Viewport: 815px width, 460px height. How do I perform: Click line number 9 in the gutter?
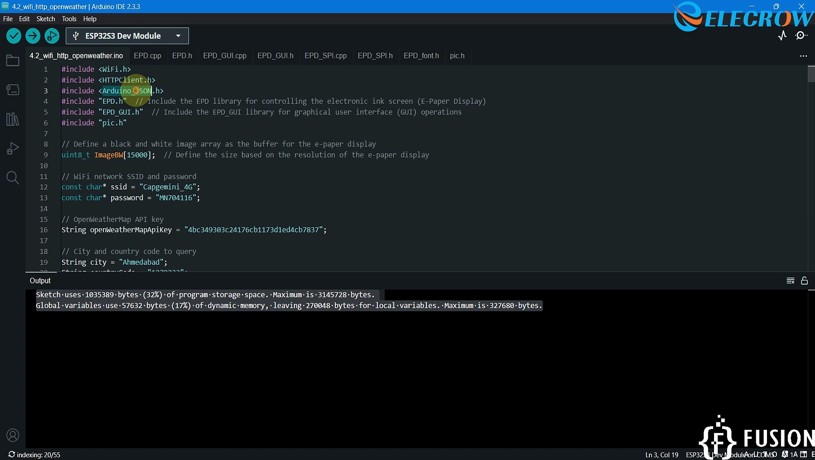(45, 155)
